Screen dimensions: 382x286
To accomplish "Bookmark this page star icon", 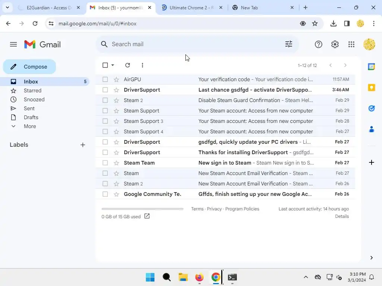I will [315, 23].
